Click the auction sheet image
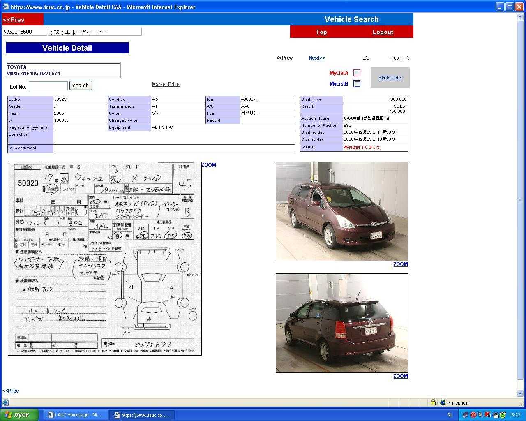This screenshot has width=526, height=421. [105, 259]
